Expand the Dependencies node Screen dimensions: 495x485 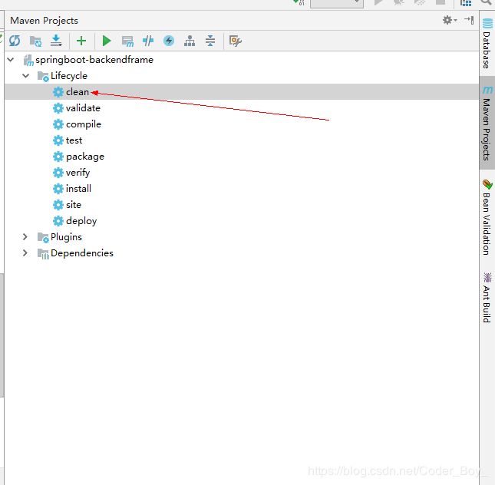[25, 252]
